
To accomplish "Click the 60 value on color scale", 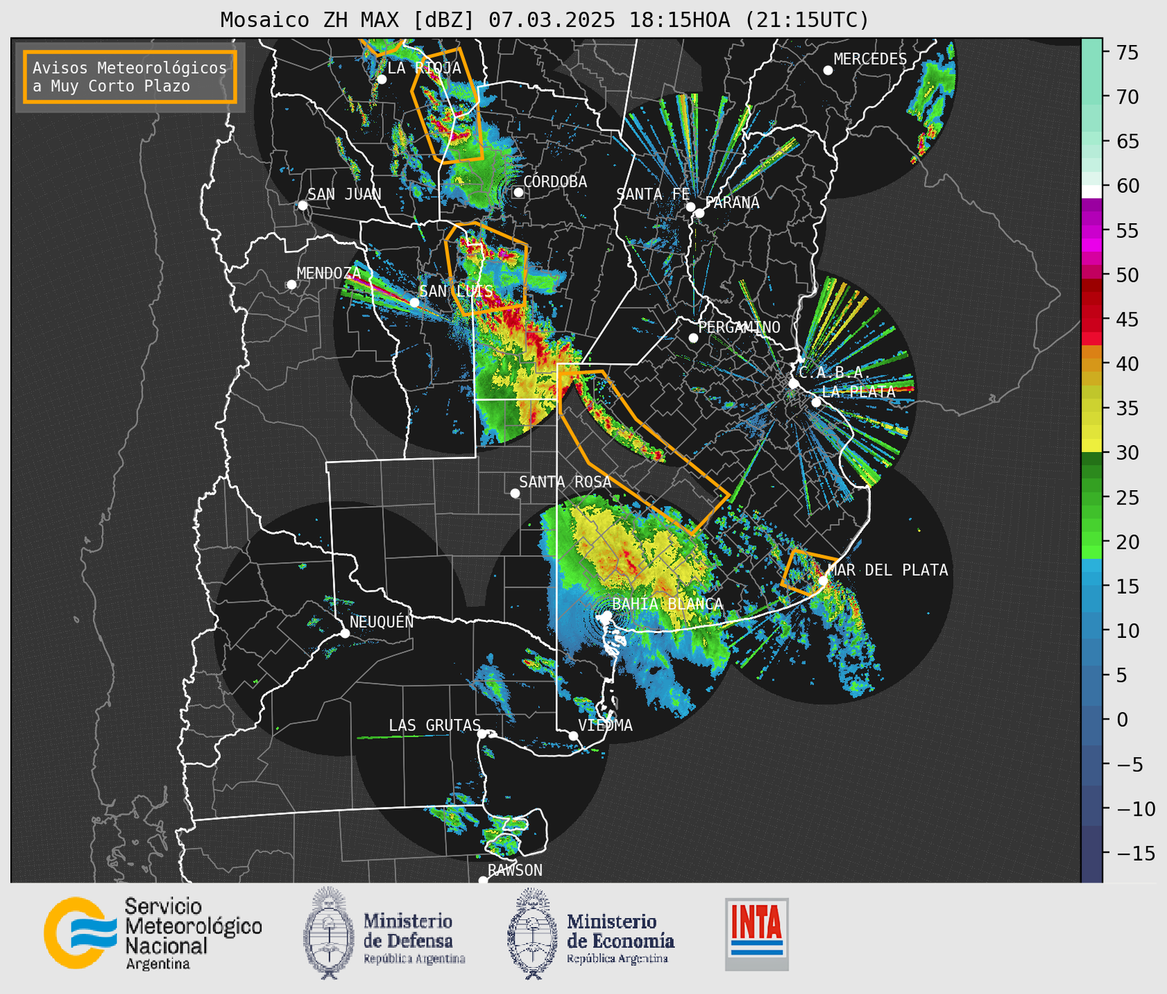I will point(1127,186).
